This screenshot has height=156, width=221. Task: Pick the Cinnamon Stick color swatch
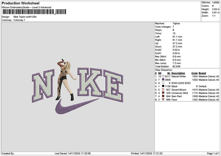tap(163, 93)
